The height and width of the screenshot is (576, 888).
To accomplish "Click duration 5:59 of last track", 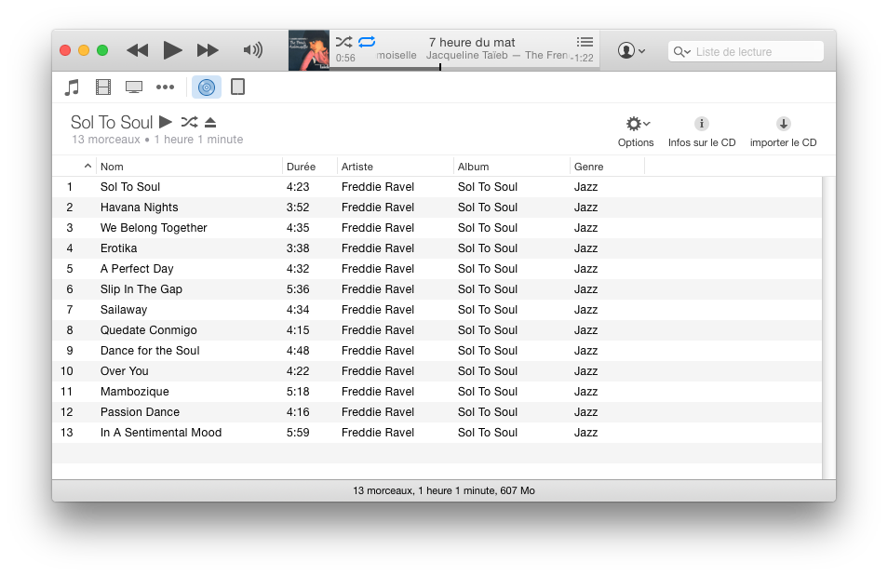I will (298, 432).
